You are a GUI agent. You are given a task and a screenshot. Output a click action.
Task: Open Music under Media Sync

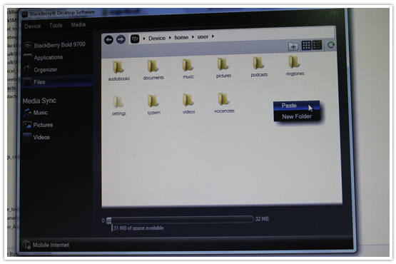[x=36, y=113]
